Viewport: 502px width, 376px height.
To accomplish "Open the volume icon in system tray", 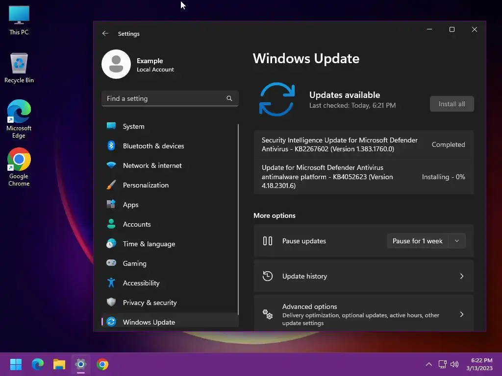I will (x=454, y=364).
